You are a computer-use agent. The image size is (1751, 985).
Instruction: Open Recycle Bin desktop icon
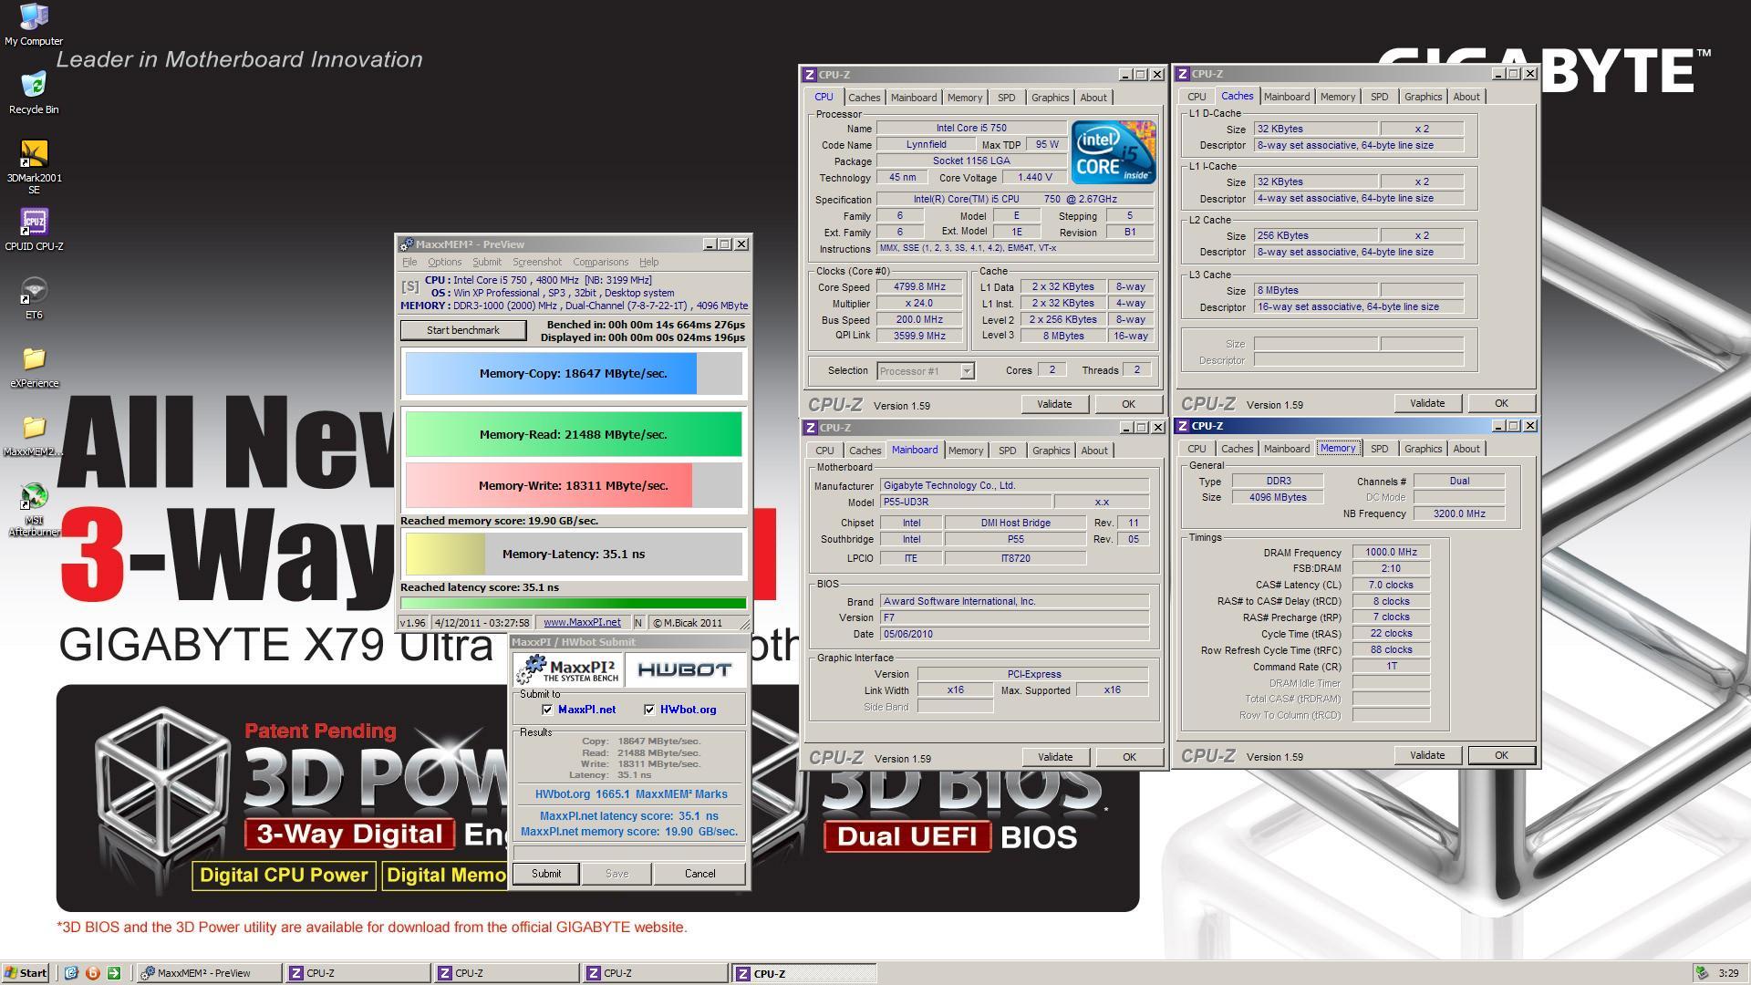pyautogui.click(x=34, y=92)
